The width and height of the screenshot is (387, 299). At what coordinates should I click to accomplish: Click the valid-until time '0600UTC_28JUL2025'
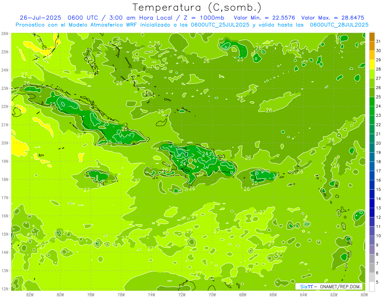click(x=339, y=25)
